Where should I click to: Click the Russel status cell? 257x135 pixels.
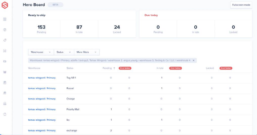coord(70,88)
